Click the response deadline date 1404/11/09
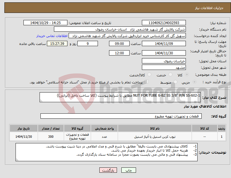231x178 pixels. tap(164, 44)
